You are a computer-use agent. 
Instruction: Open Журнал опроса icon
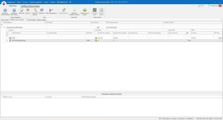[x=101, y=10]
